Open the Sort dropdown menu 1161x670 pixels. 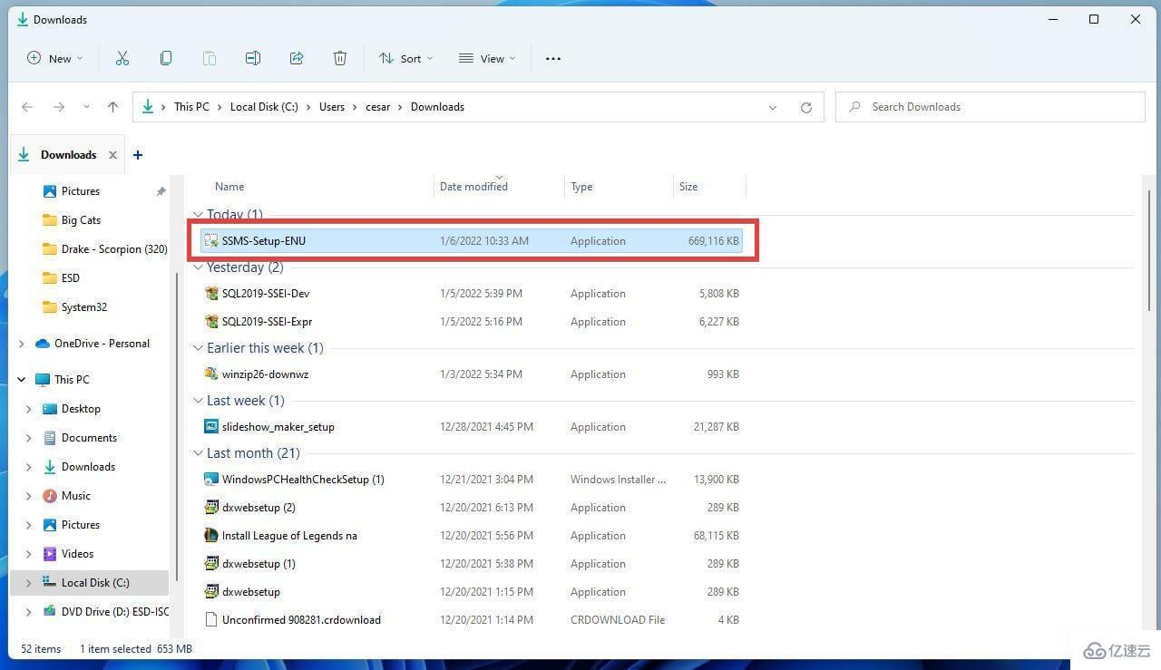point(405,58)
